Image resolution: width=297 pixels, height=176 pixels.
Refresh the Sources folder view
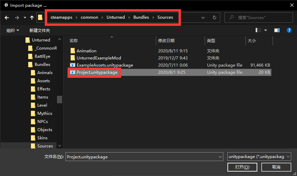(x=215, y=18)
